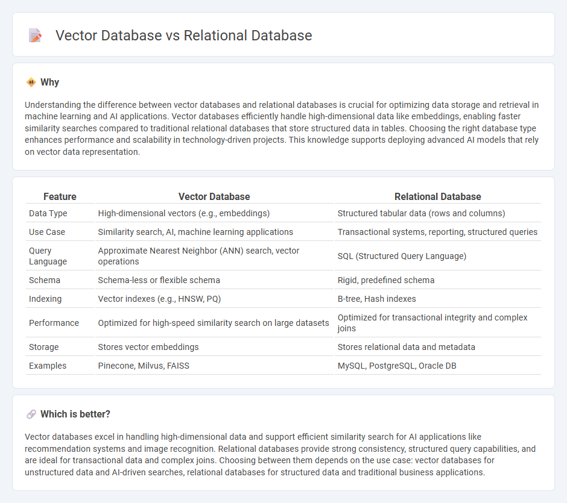Click the paragraph starting Understanding the difference

click(x=282, y=128)
